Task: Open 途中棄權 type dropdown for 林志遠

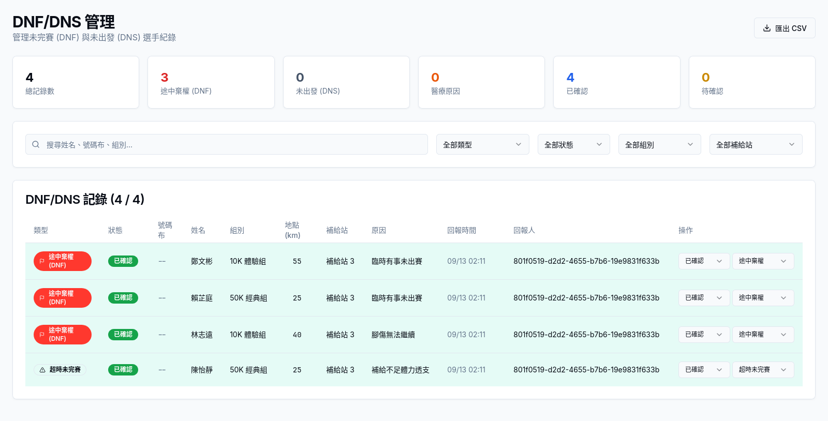Action: click(763, 335)
